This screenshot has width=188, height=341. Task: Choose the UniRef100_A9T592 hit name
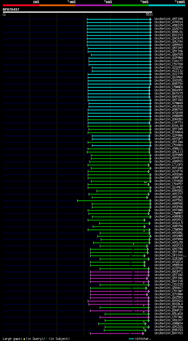(x=169, y=200)
